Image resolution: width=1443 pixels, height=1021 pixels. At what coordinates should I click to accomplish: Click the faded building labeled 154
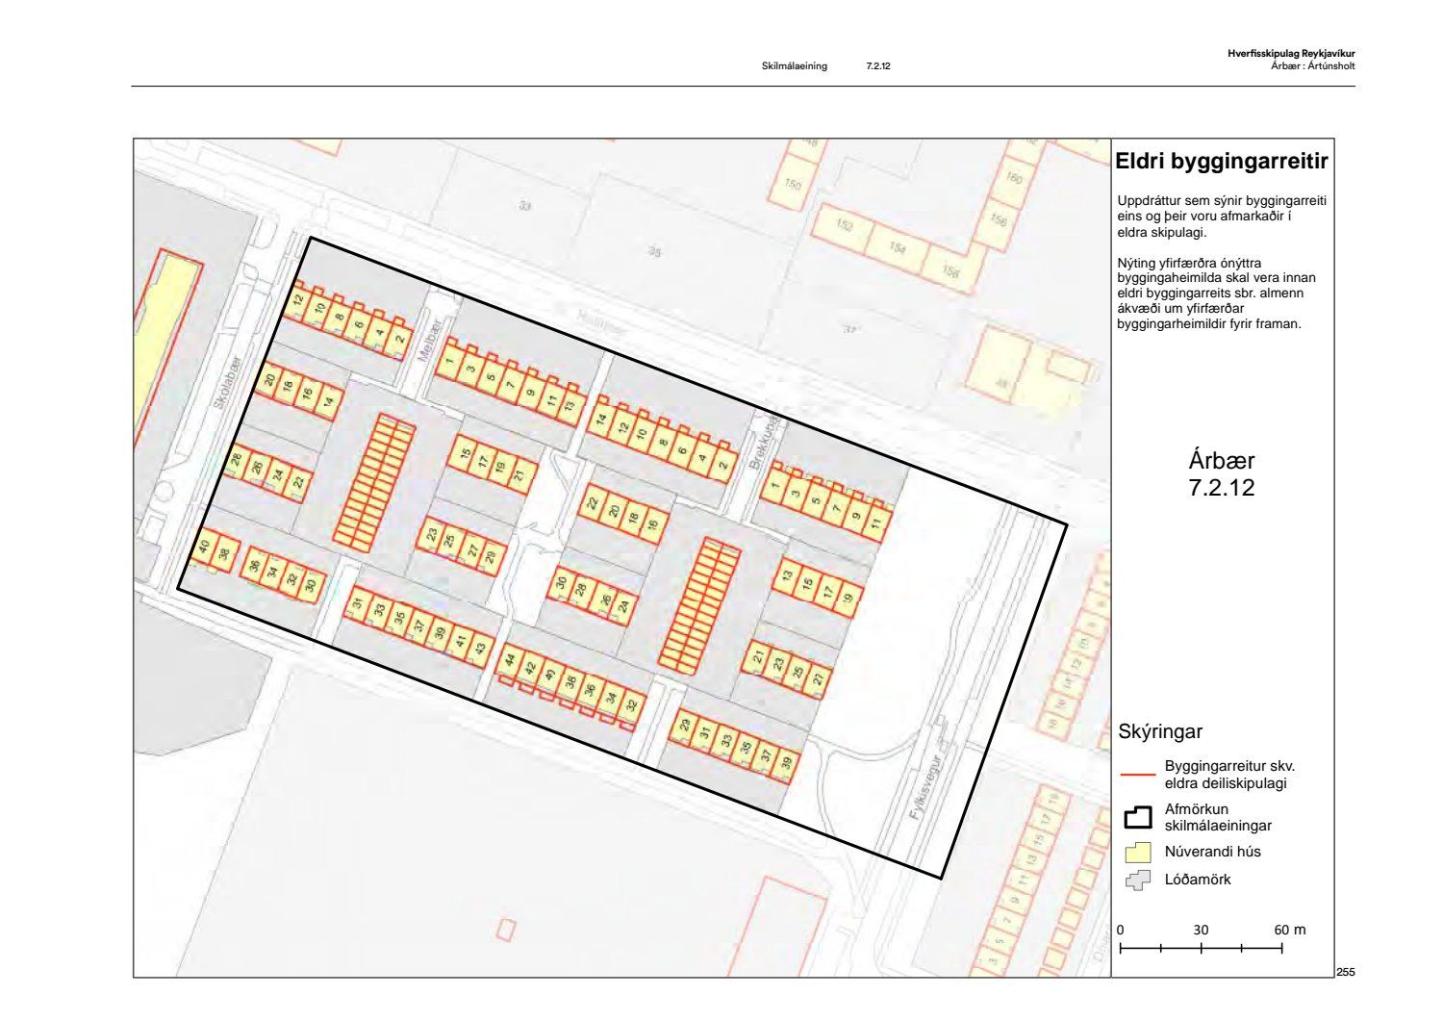point(897,247)
